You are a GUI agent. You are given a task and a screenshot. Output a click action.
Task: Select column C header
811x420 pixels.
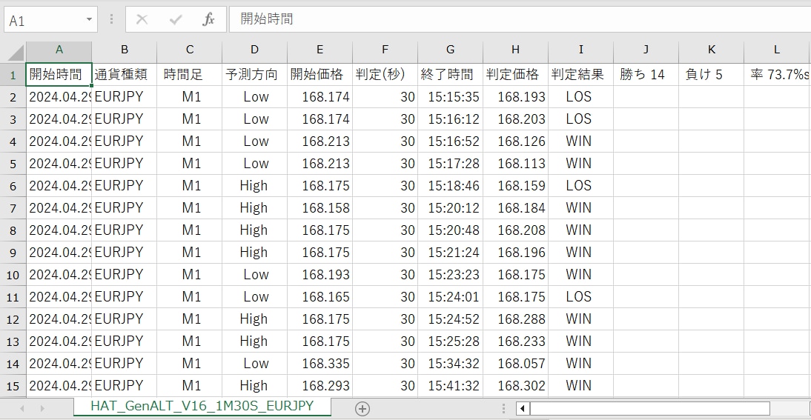click(189, 50)
